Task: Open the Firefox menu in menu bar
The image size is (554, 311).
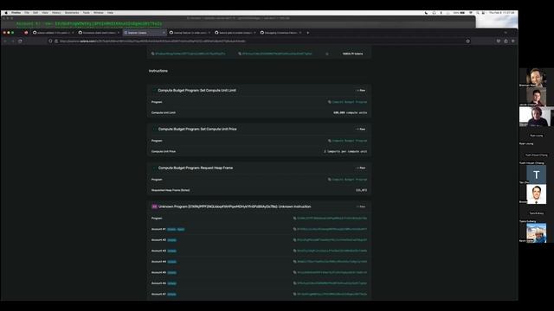Action: tap(16, 13)
